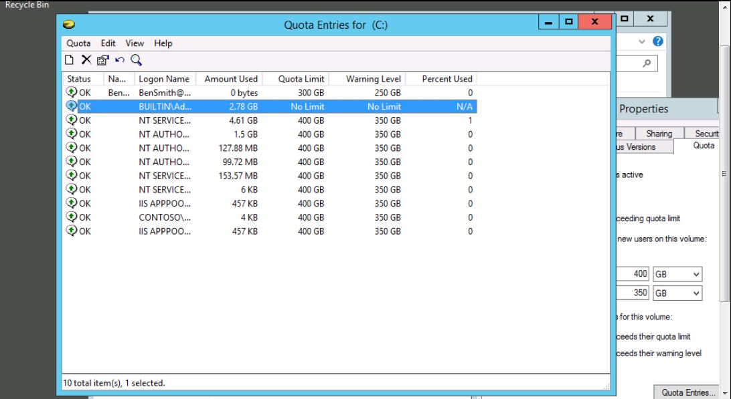731x399 pixels.
Task: Click the Ben... name cell
Action: click(x=119, y=93)
